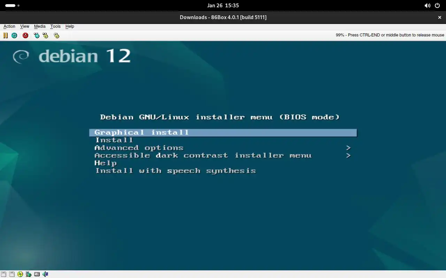Send Ctrl+Alt+Del via toolbar icon
Viewport: 446px width, 278px height.
(37, 35)
